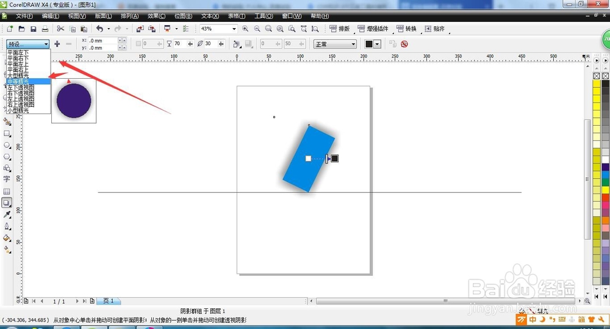Screen dimensions: 610x329
Task: Select the Table tool
Action: (7, 192)
